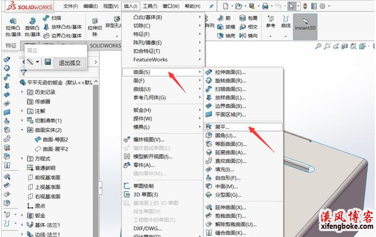This screenshot has height=237, width=376.
Task: Select 曲面-等距2 in feature tree
Action: (x=51, y=139)
